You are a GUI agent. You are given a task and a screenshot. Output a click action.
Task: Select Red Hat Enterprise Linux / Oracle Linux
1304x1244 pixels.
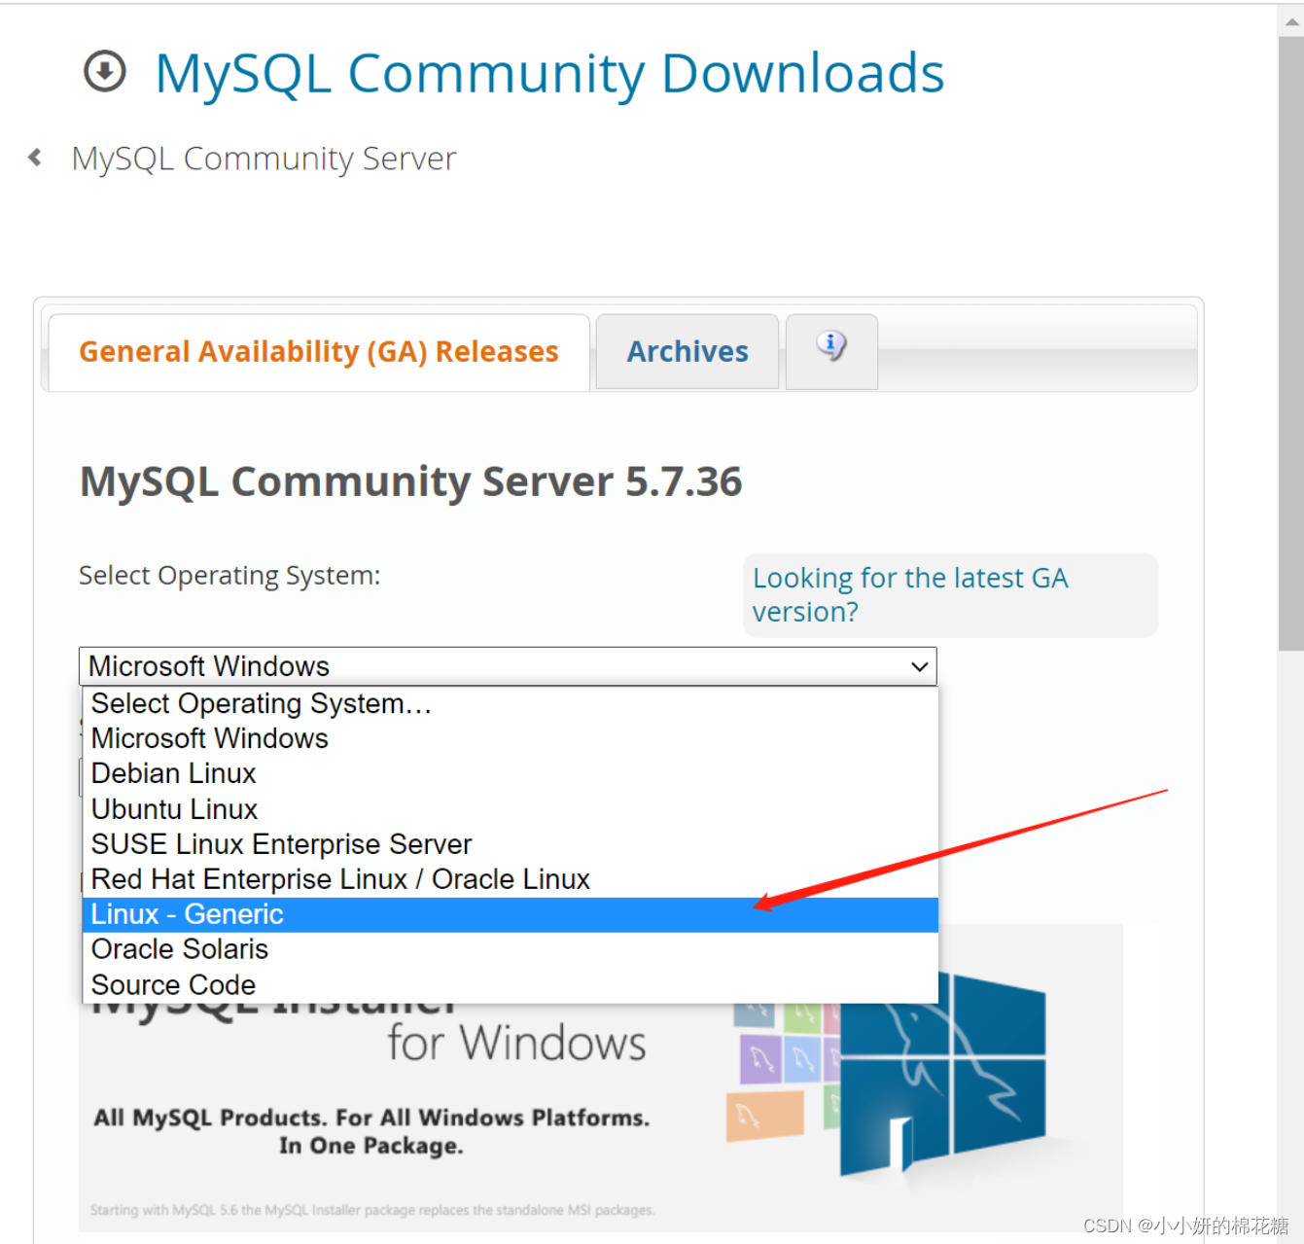pos(511,879)
